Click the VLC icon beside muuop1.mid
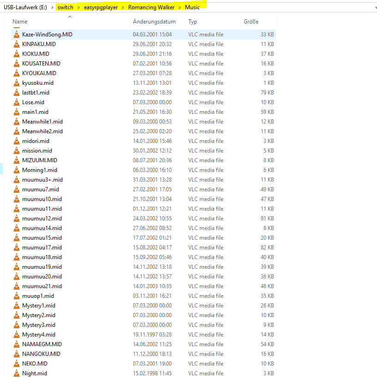The width and height of the screenshot is (377, 378). pyautogui.click(x=17, y=295)
